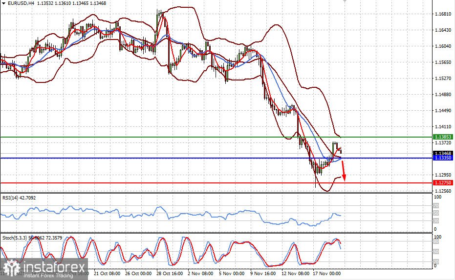455x280 pixels.
Task: Click the 1.15270 price axis label
Action: [443, 79]
